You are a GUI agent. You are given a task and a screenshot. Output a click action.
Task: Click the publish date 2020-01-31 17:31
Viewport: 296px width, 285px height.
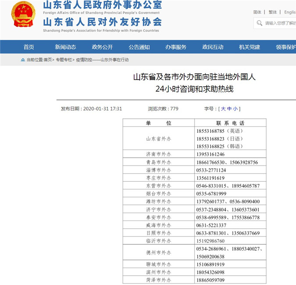tap(103, 109)
